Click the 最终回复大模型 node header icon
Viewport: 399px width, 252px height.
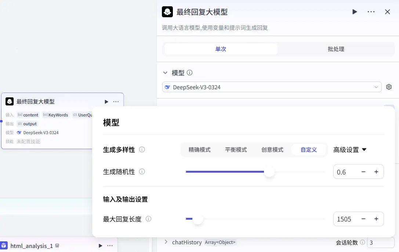coord(9,101)
